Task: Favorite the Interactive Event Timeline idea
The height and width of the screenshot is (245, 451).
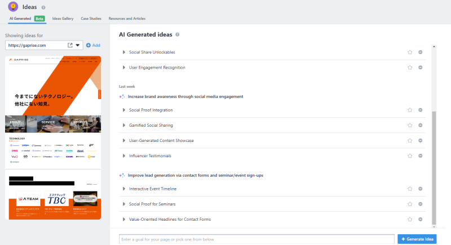Action: (410, 189)
